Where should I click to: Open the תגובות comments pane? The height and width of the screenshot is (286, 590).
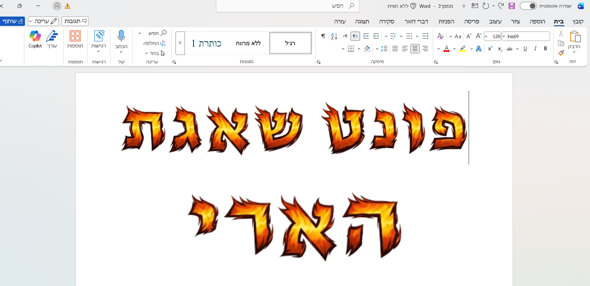tap(75, 21)
